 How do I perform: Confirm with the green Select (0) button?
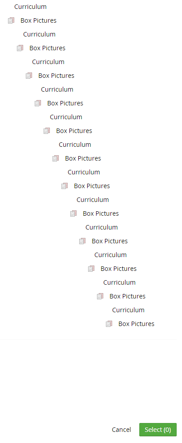coord(158,430)
